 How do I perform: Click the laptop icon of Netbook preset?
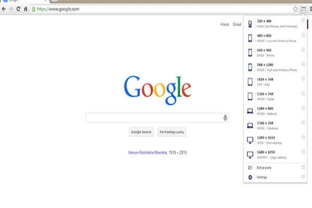click(250, 111)
